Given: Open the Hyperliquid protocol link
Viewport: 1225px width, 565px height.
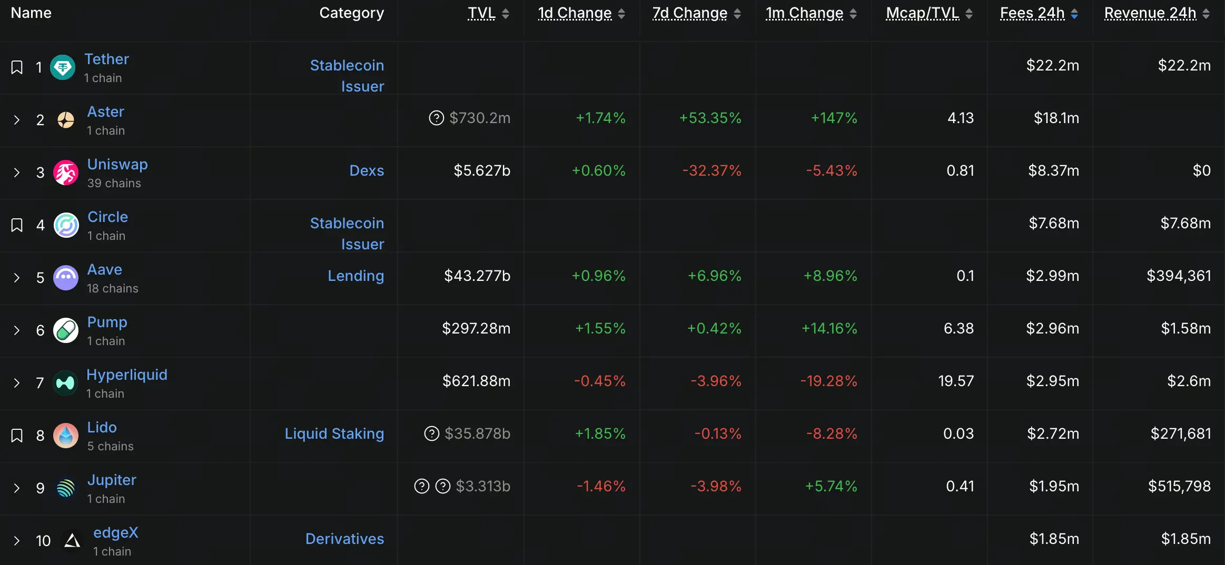Looking at the screenshot, I should (x=127, y=375).
